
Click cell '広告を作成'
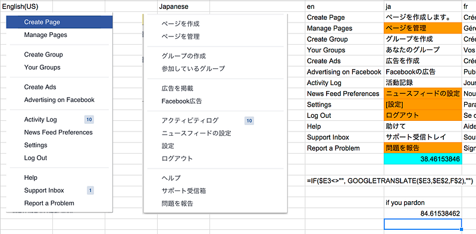pos(423,61)
